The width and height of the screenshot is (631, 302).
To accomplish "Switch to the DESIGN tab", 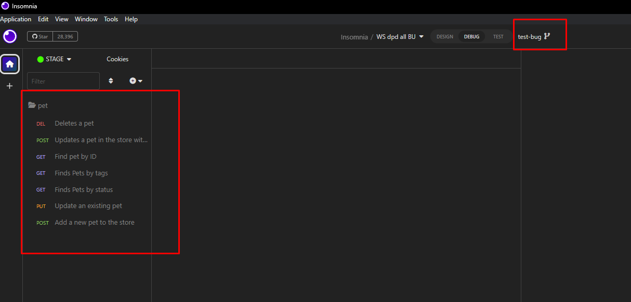I will click(x=444, y=36).
